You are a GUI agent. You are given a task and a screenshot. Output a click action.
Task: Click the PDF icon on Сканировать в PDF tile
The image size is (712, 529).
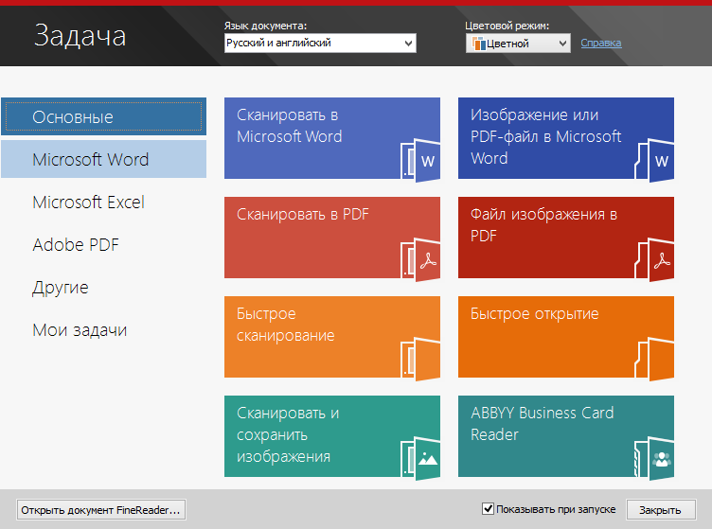click(x=420, y=259)
